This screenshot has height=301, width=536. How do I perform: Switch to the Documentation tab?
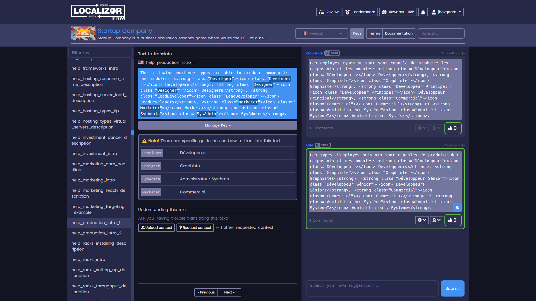point(399,33)
